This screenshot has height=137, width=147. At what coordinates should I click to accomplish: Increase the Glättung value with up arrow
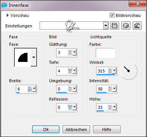(70, 51)
